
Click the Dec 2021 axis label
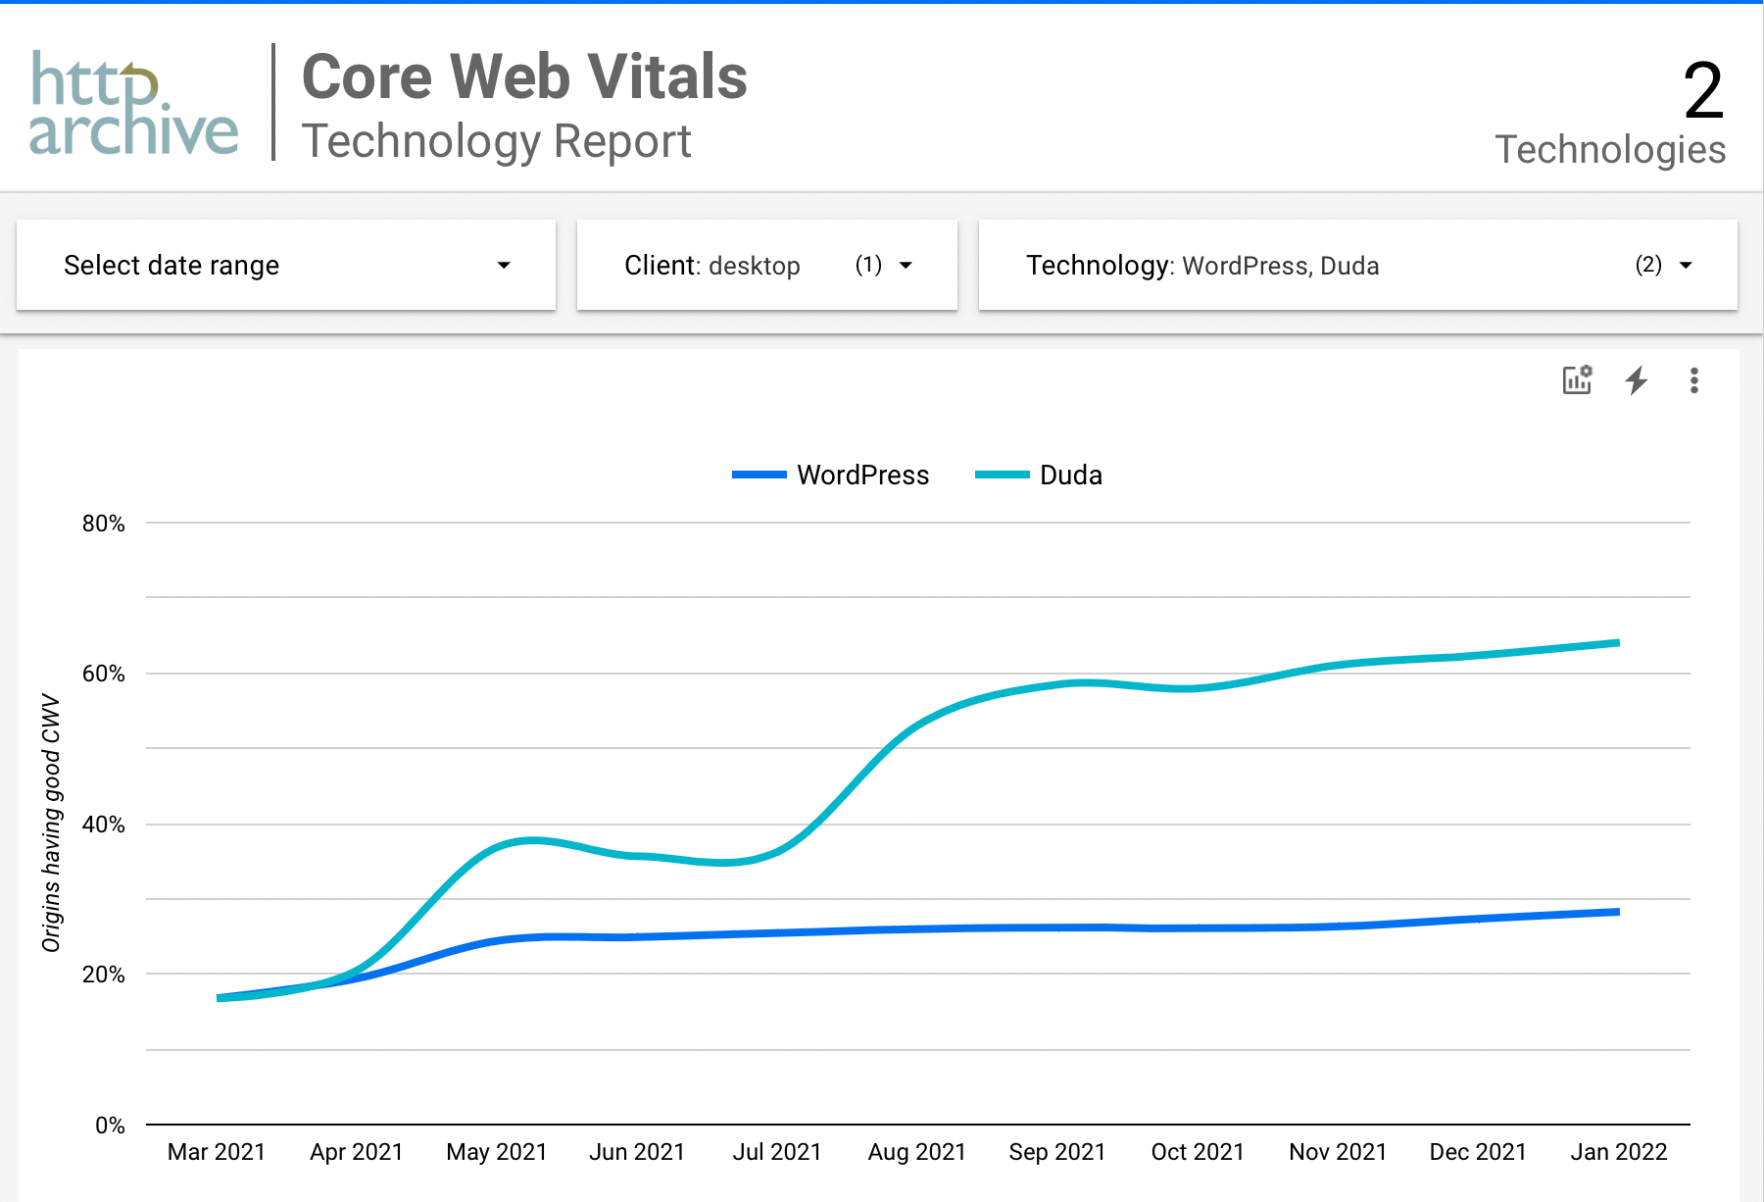pos(1478,1151)
